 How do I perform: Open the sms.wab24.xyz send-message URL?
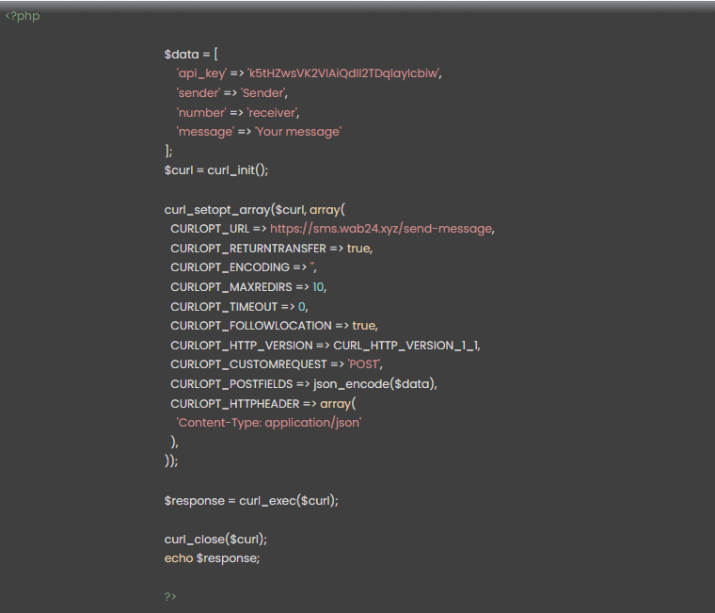[381, 229]
